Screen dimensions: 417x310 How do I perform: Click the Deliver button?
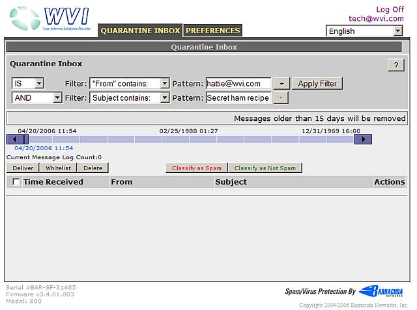click(x=23, y=168)
